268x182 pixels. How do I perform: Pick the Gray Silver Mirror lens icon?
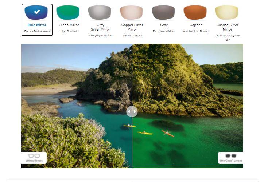(x=100, y=12)
